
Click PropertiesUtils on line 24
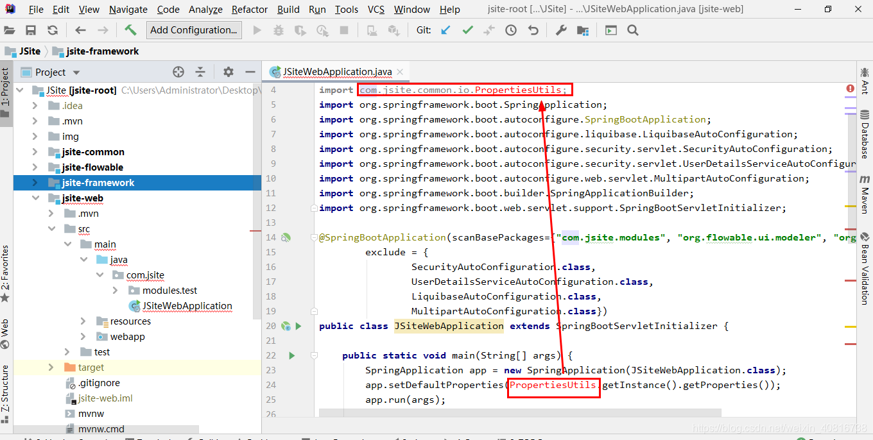coord(553,385)
